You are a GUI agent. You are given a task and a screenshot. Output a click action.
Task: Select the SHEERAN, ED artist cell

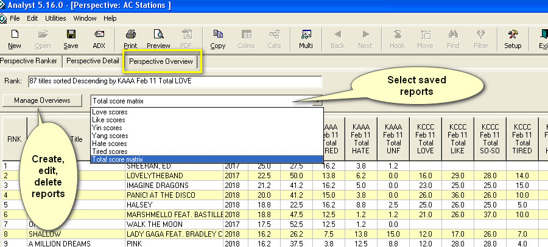click(174, 165)
